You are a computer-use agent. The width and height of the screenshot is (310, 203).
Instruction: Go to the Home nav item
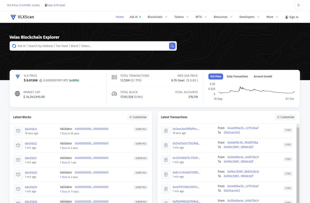(x=120, y=17)
